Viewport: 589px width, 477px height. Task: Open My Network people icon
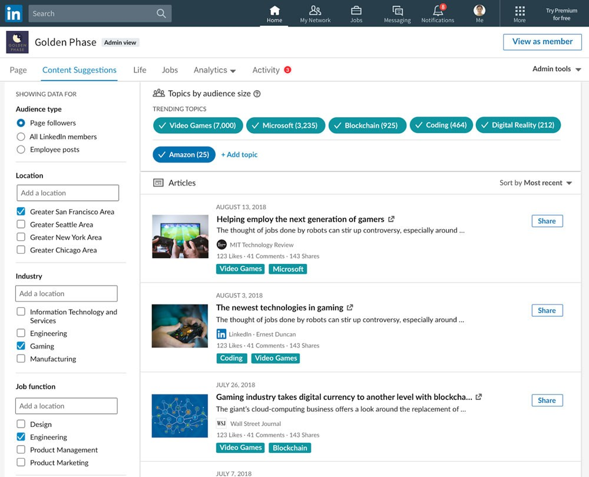point(315,11)
